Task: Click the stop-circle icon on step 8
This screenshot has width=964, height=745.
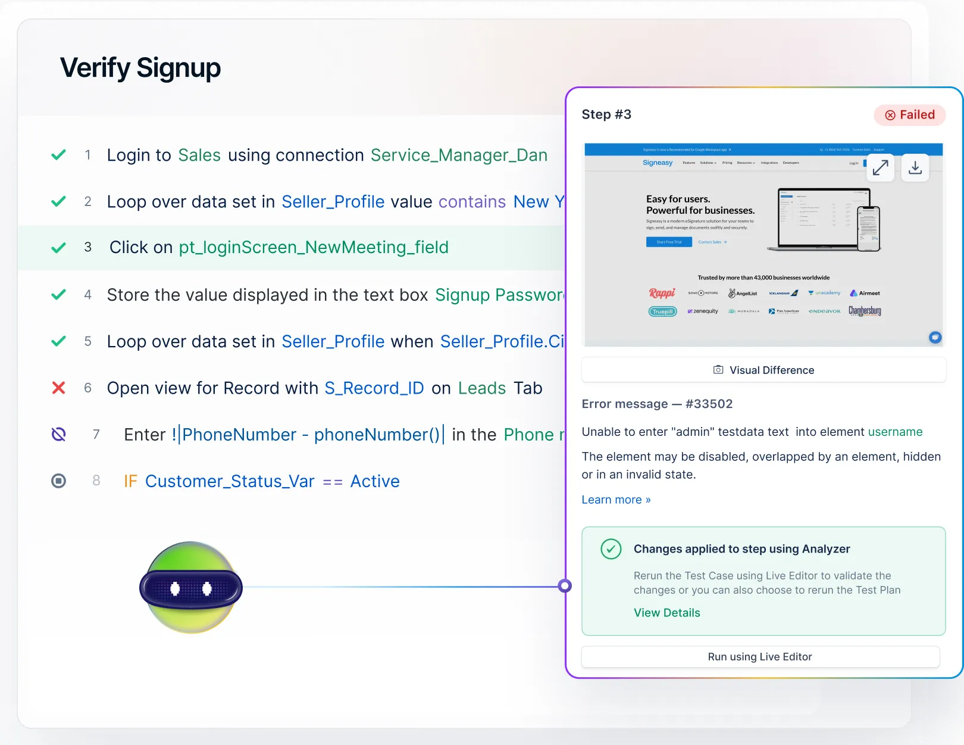Action: [58, 481]
